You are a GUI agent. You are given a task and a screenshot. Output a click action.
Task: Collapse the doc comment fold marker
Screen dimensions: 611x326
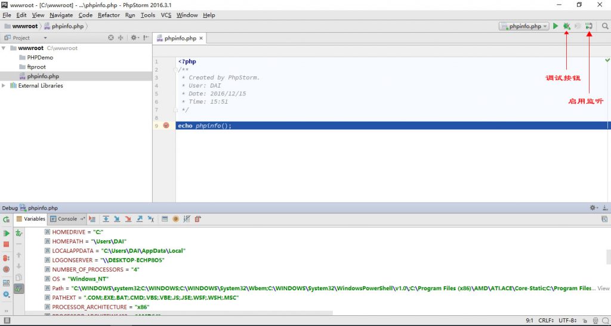[x=175, y=70]
